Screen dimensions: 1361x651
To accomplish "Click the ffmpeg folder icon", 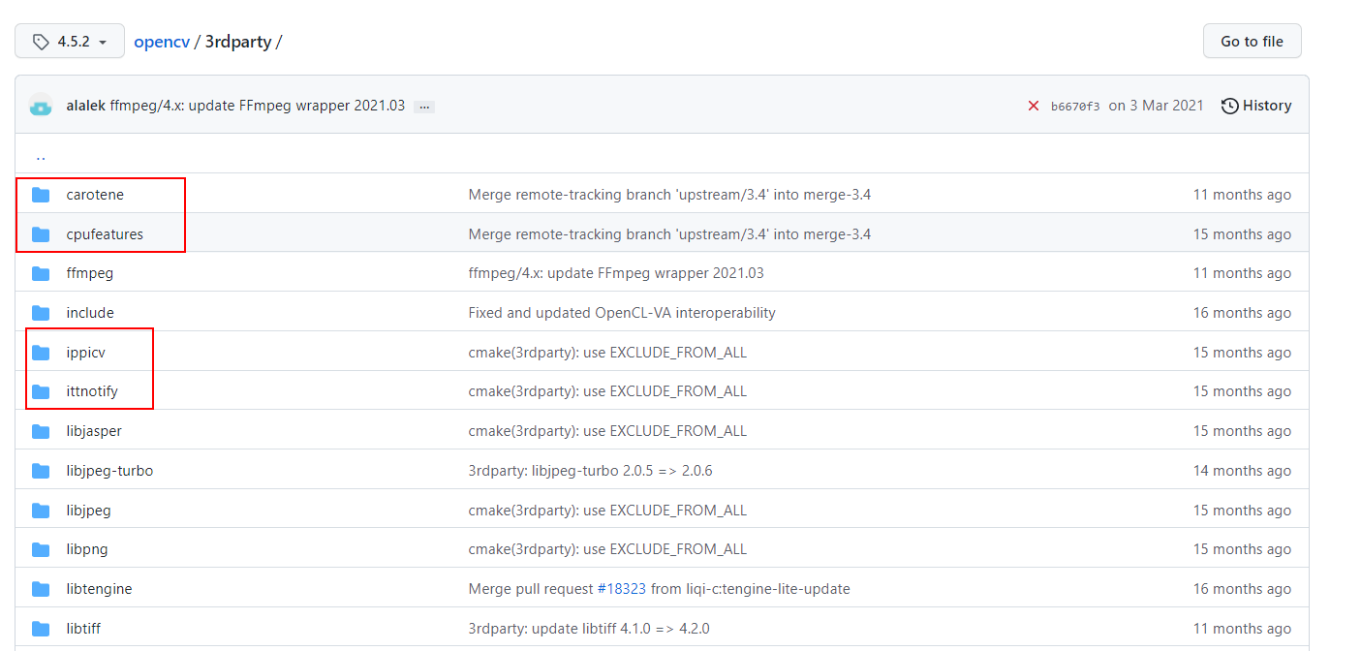I will click(x=41, y=273).
